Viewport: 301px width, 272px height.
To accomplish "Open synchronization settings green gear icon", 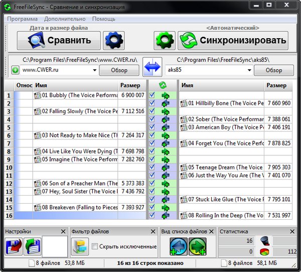I will coord(164,41).
